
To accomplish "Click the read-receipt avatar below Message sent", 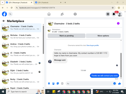I will (117, 65).
